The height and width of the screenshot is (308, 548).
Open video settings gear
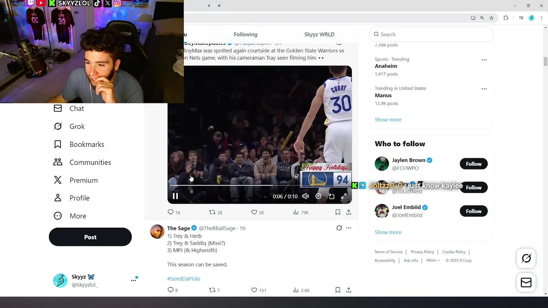pos(318,196)
